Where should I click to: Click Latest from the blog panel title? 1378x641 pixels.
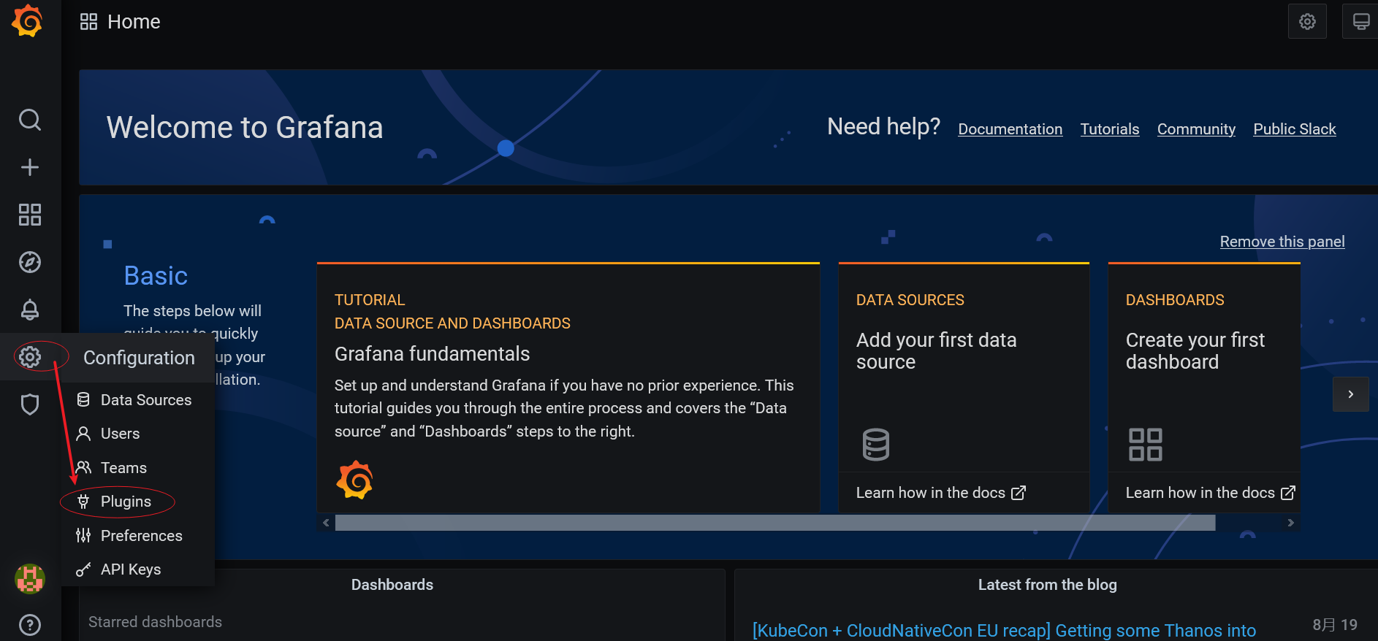[x=1047, y=585]
